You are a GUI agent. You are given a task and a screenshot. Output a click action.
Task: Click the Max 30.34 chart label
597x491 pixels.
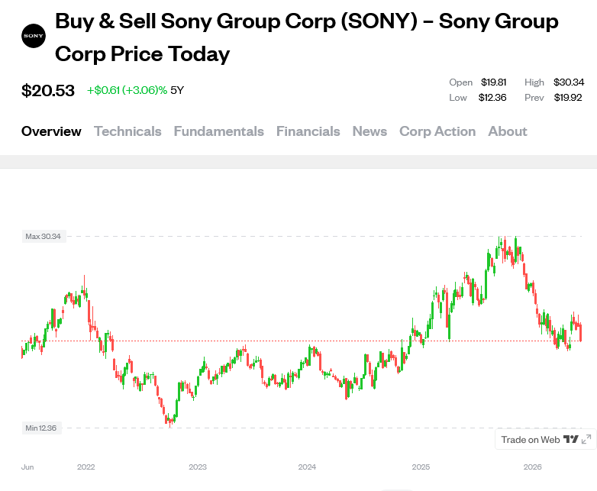44,236
